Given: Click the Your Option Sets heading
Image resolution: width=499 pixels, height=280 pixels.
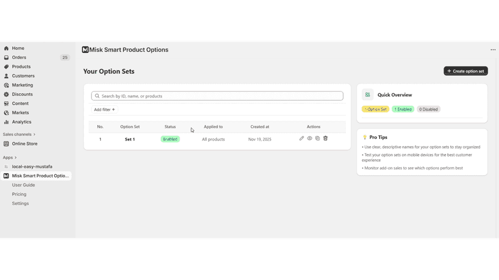Looking at the screenshot, I should pyautogui.click(x=109, y=72).
